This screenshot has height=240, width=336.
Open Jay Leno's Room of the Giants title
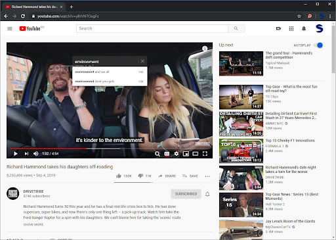point(290,221)
